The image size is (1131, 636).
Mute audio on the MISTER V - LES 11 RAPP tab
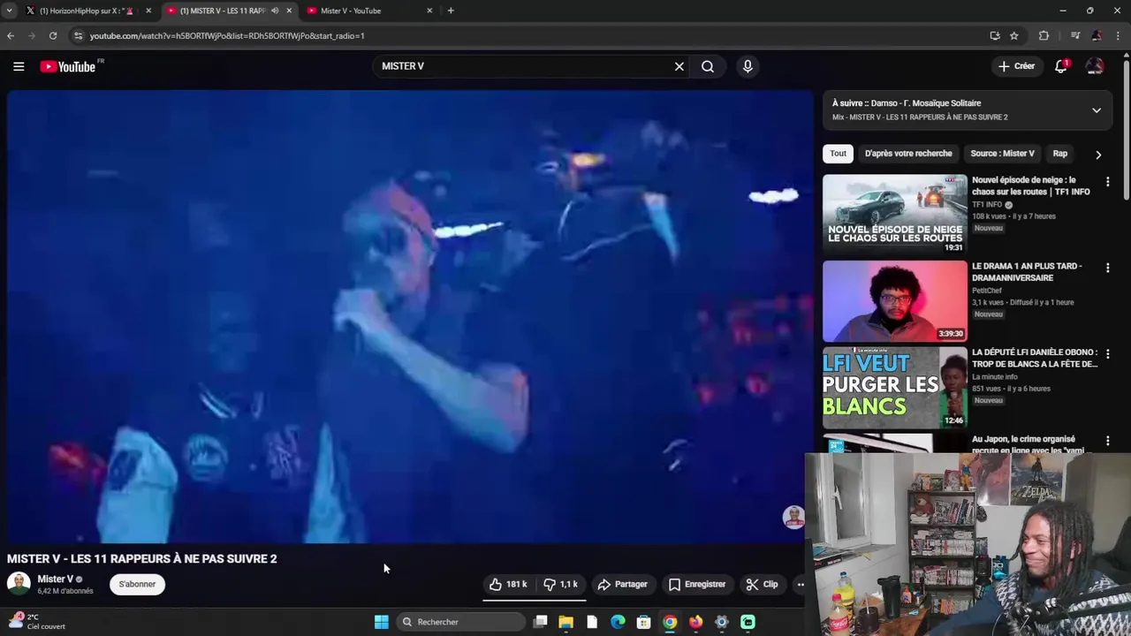point(275,11)
